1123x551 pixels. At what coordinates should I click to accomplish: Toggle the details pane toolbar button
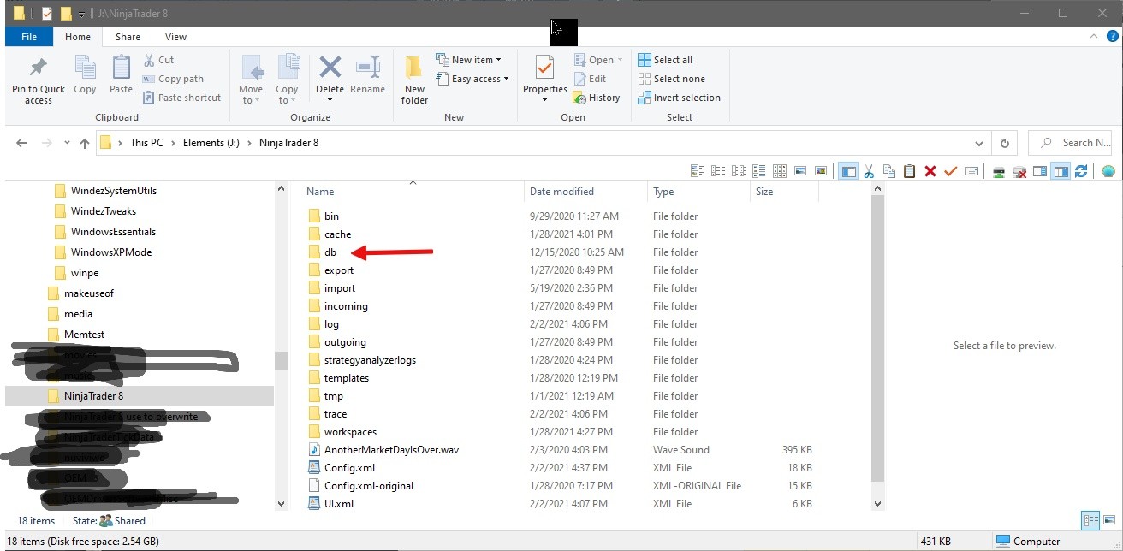[x=1040, y=171]
